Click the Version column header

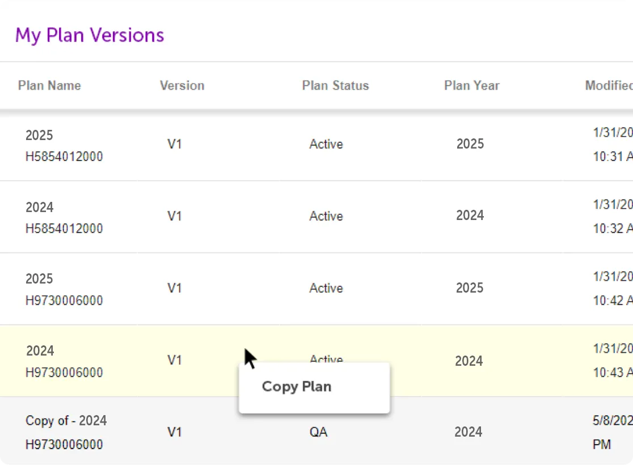pos(182,86)
